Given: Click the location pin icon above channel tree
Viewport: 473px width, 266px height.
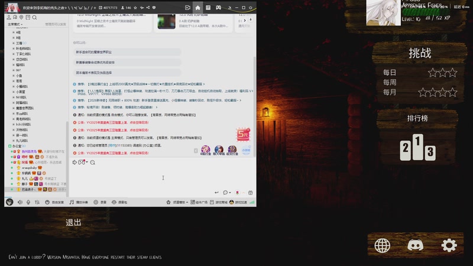Looking at the screenshot, I should click(21, 17).
